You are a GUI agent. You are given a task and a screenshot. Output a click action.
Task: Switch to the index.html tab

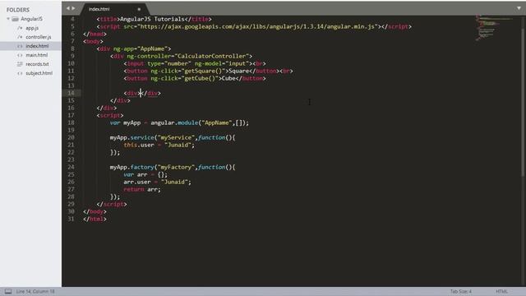[x=99, y=9]
